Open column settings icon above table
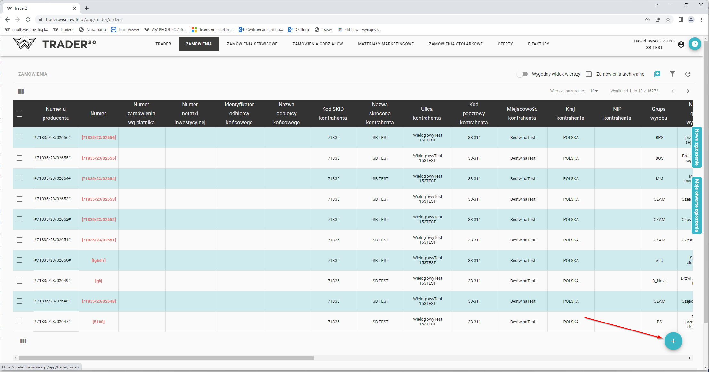 pos(21,91)
